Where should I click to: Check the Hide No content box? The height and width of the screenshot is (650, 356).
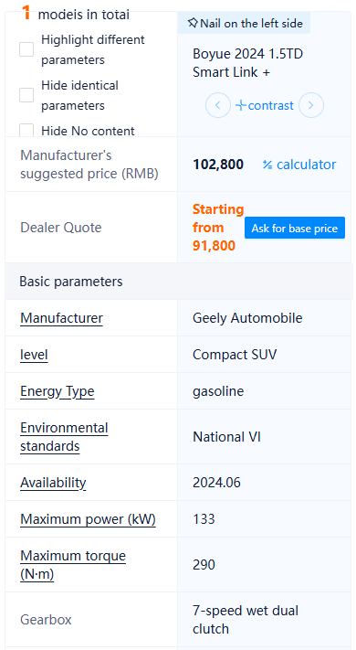26,131
